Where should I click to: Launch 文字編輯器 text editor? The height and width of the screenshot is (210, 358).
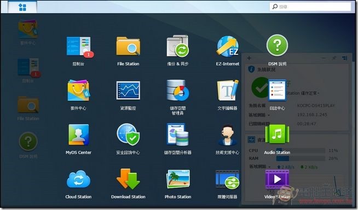click(x=227, y=95)
